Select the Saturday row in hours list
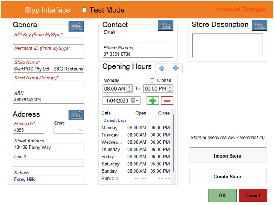The image size is (274, 205). [x=135, y=164]
